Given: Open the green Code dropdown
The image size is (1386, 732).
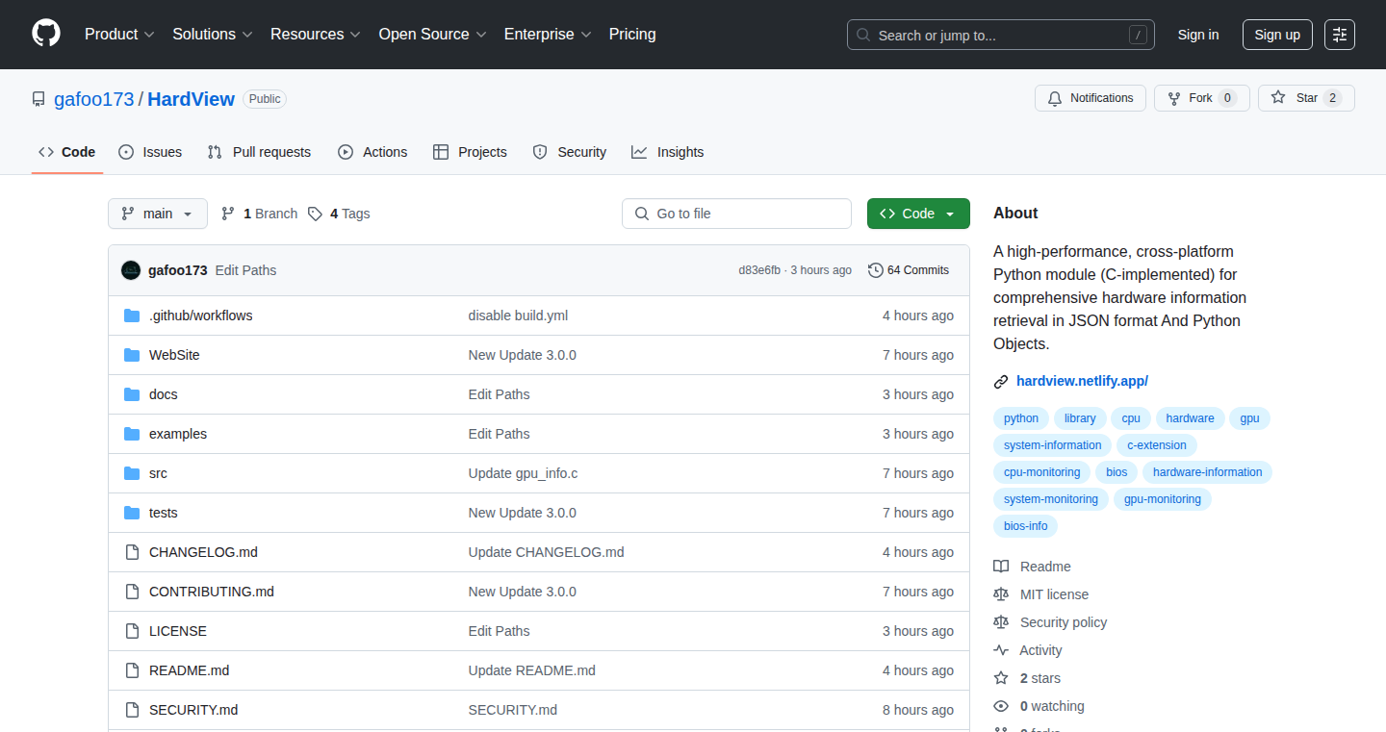Looking at the screenshot, I should tap(918, 214).
